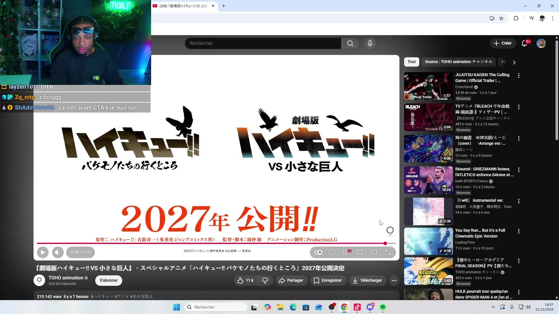Select the Source : TOHO animation chip

pos(459,62)
